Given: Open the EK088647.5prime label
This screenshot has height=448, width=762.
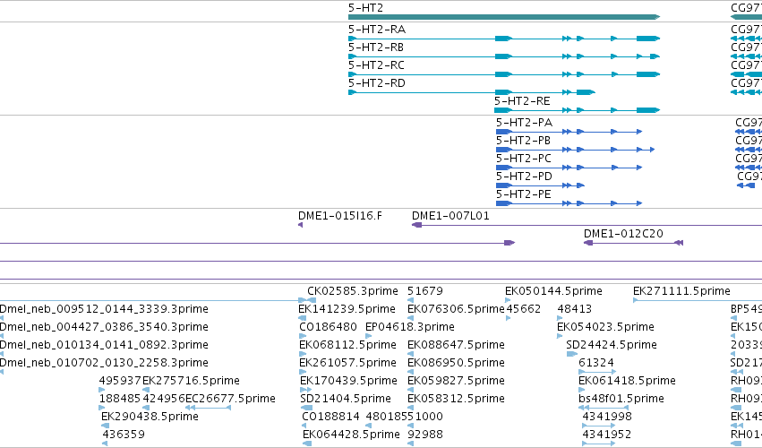Looking at the screenshot, I should tap(456, 345).
